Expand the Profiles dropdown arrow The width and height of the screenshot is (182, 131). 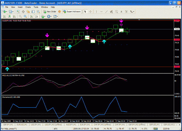(13, 12)
